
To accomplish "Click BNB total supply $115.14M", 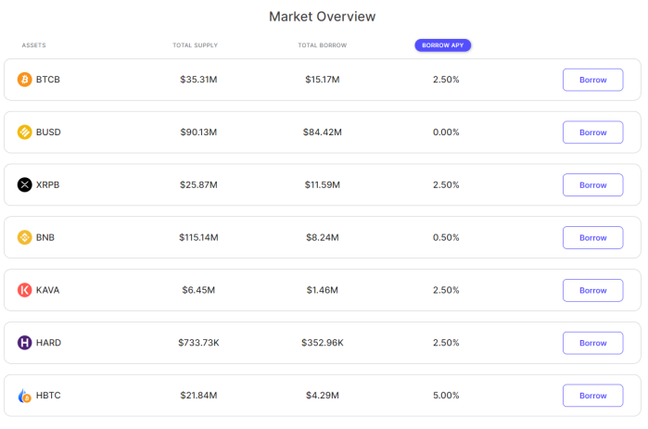I will coord(198,237).
